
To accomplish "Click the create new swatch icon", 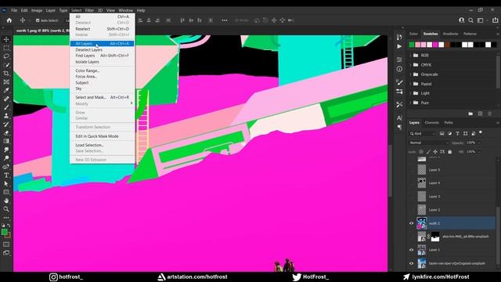I will click(480, 114).
